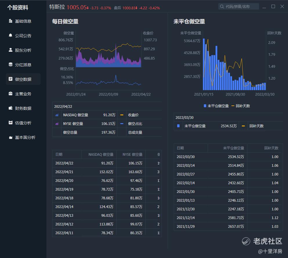Viewport: 288px width, 258px height.
Task: Go to 股东分析 page
Action: pyautogui.click(x=23, y=50)
